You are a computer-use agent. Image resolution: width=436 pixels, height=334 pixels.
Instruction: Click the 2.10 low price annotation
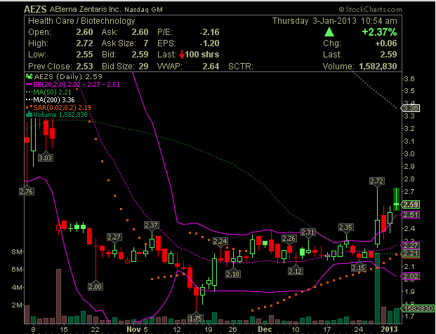[232, 274]
